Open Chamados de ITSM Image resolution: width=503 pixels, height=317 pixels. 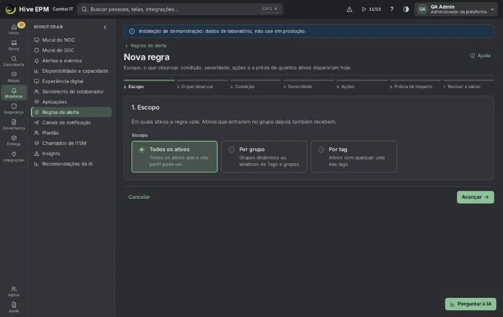71,143
